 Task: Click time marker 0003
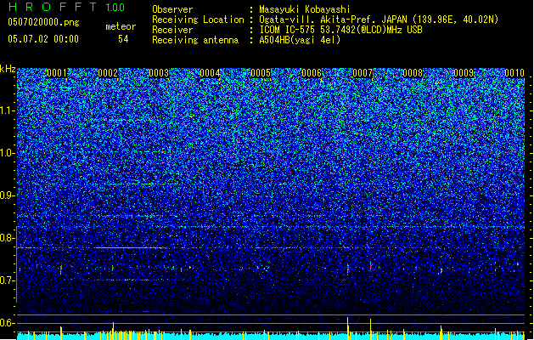point(159,73)
